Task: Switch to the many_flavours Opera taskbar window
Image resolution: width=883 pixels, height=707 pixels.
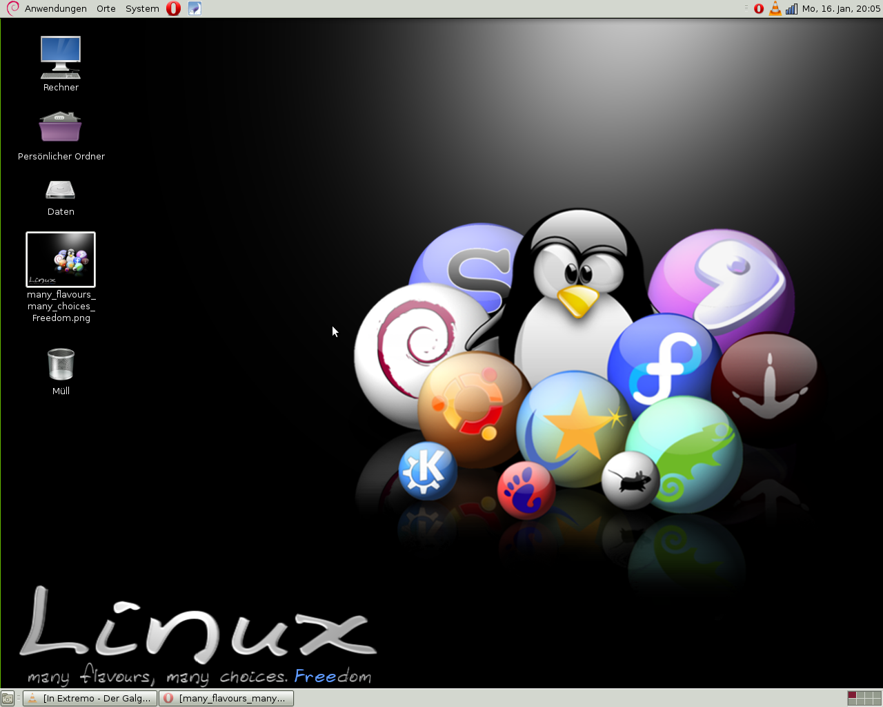Action: tap(226, 699)
